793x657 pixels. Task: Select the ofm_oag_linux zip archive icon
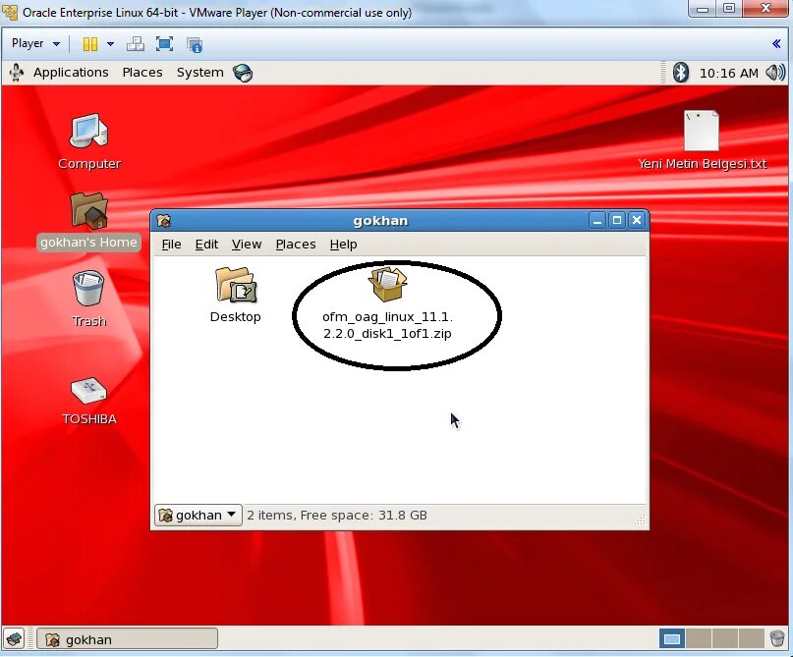387,285
